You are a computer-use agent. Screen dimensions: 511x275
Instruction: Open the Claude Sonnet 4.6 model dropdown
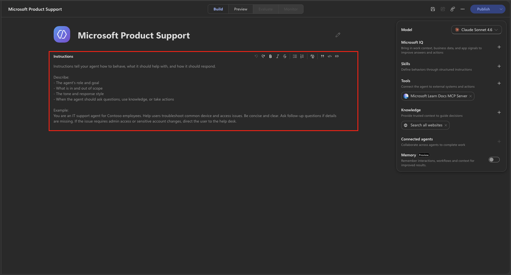[x=477, y=30]
